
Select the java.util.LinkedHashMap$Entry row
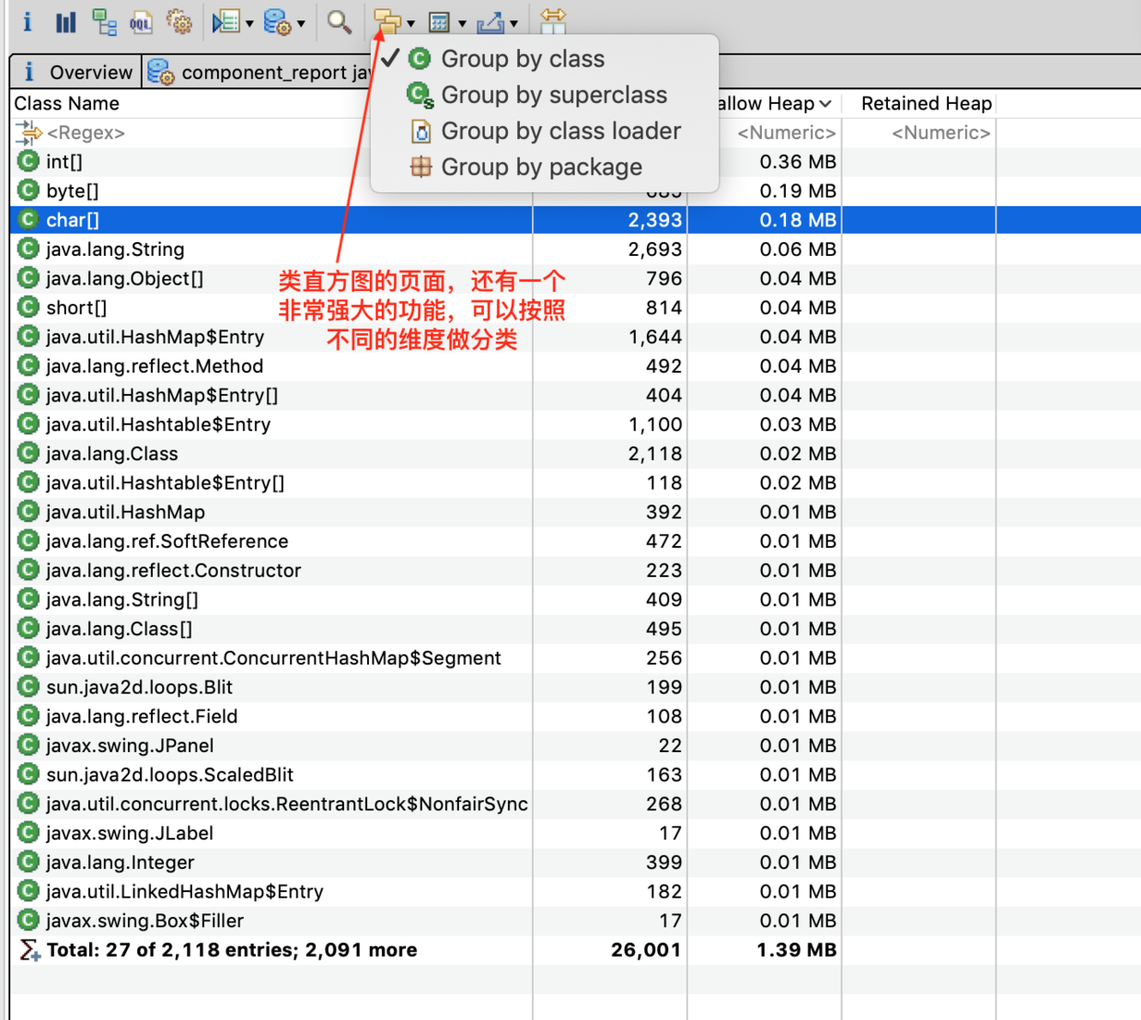click(x=576, y=891)
